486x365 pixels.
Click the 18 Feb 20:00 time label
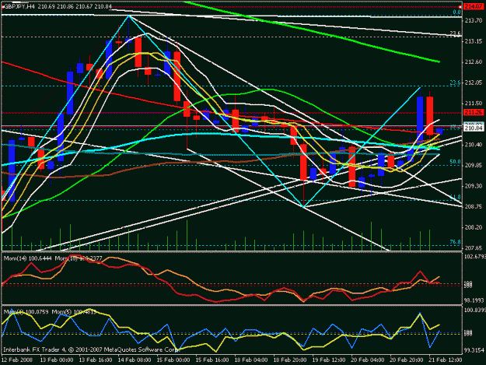(290, 360)
